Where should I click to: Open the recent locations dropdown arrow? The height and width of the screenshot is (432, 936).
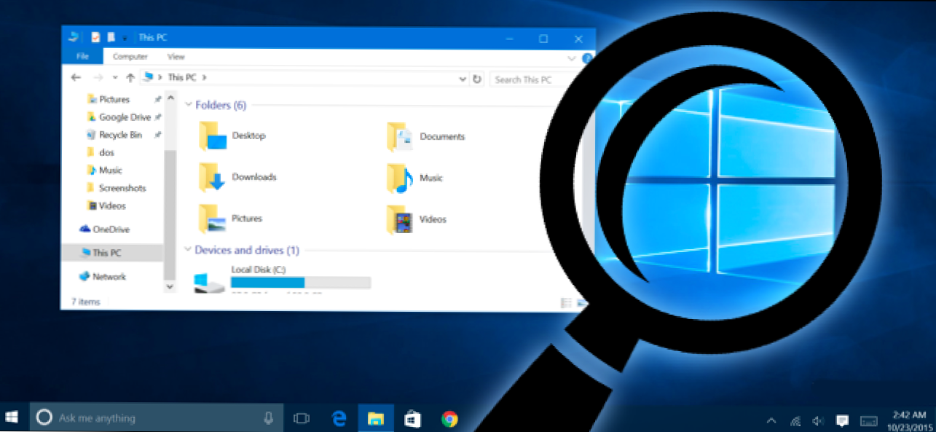coord(115,77)
